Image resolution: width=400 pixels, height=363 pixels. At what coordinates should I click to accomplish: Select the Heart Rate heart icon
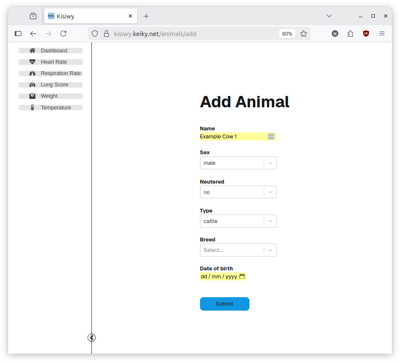[x=32, y=62]
